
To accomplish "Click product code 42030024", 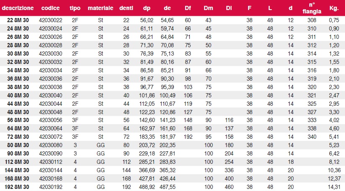I will point(51,28).
